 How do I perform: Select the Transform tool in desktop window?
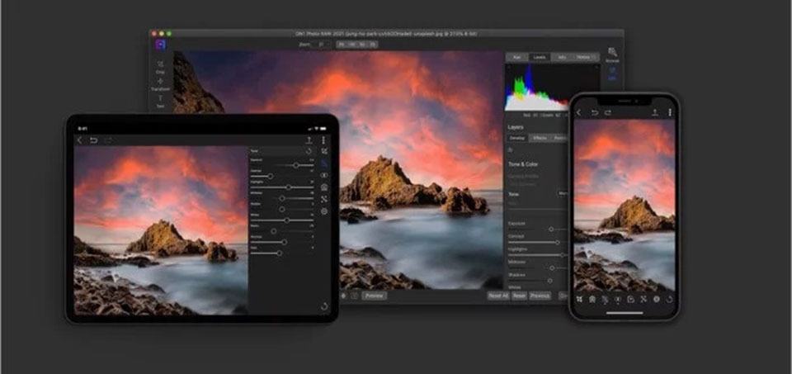[160, 84]
